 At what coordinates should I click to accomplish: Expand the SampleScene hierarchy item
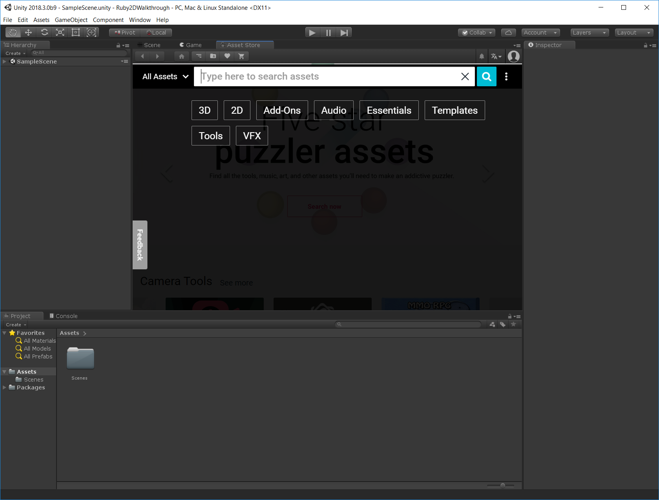[4, 62]
